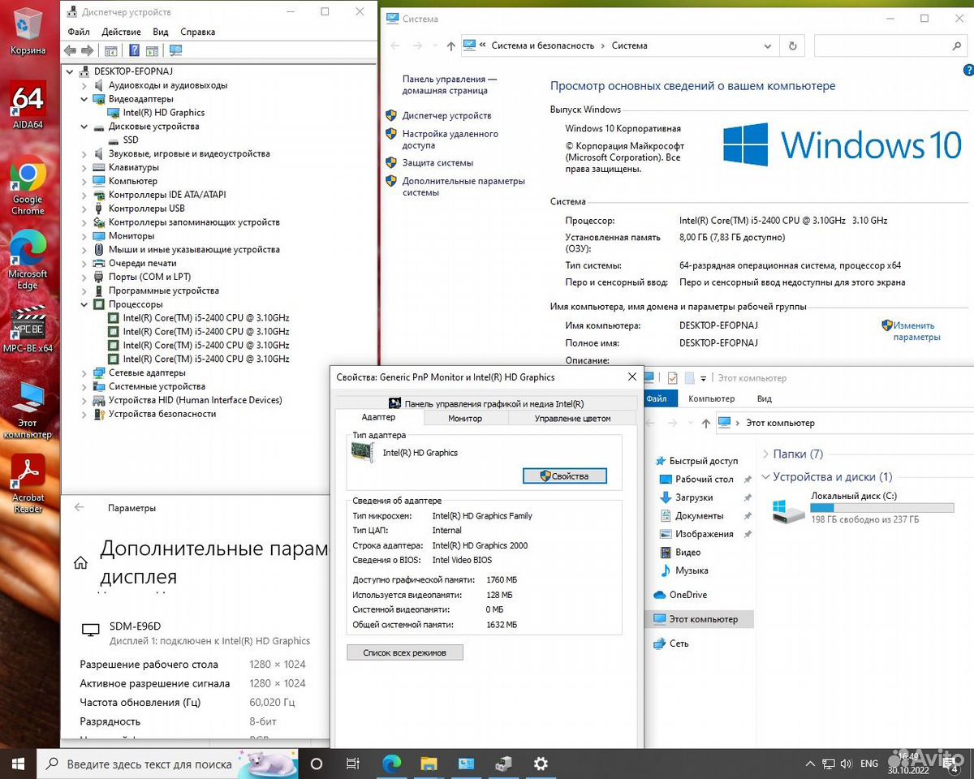
Task: Click refresh icon in the Система address bar
Action: tap(793, 46)
